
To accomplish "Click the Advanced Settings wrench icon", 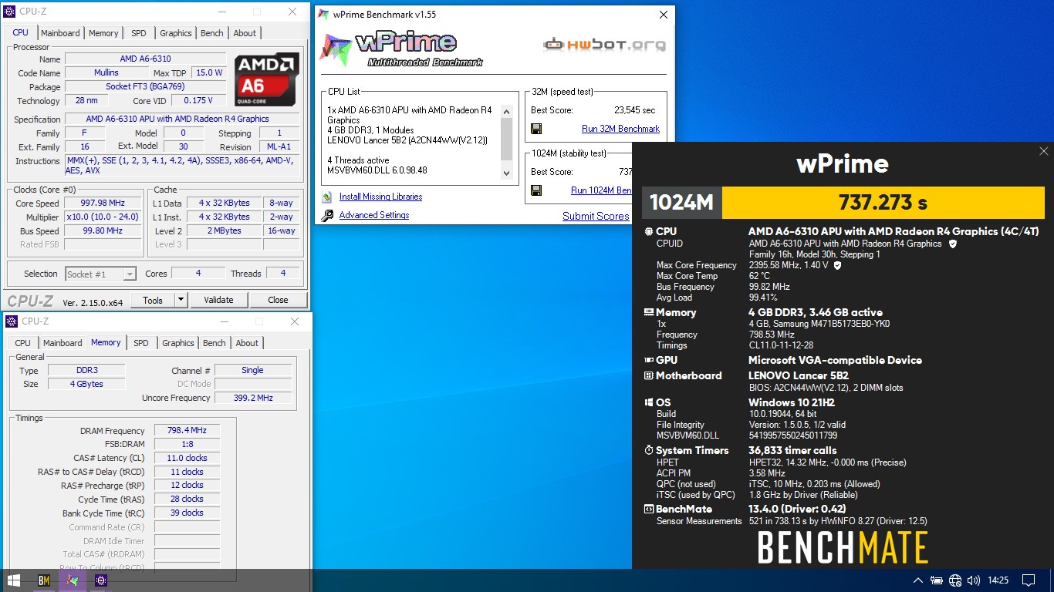I will point(327,216).
